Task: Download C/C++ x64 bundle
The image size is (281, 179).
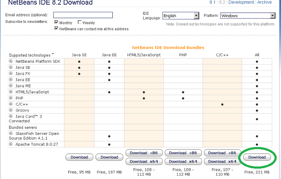Action: coord(222,161)
